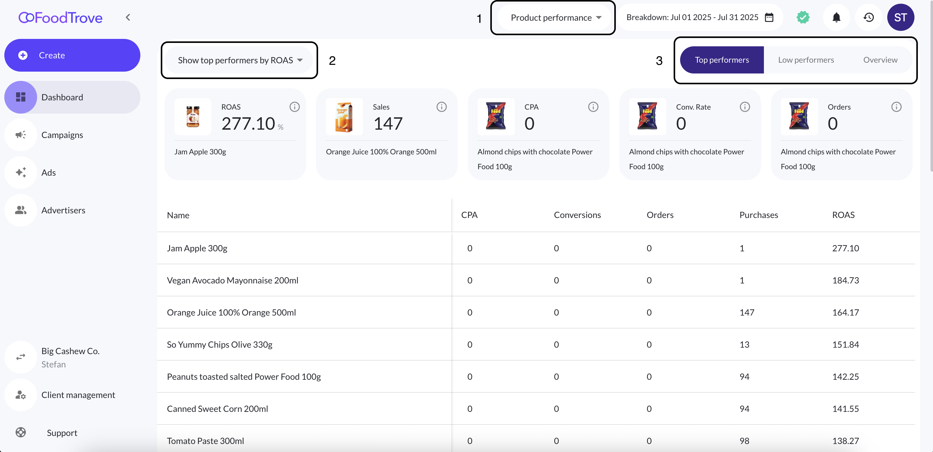933x452 pixels.
Task: Select the Jam Apple 300g table row
Action: click(x=536, y=248)
